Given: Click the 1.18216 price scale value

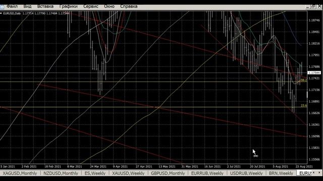Looking at the screenshot, I should [314, 44].
